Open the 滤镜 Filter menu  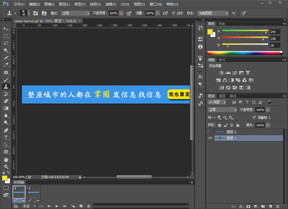coord(111,4)
